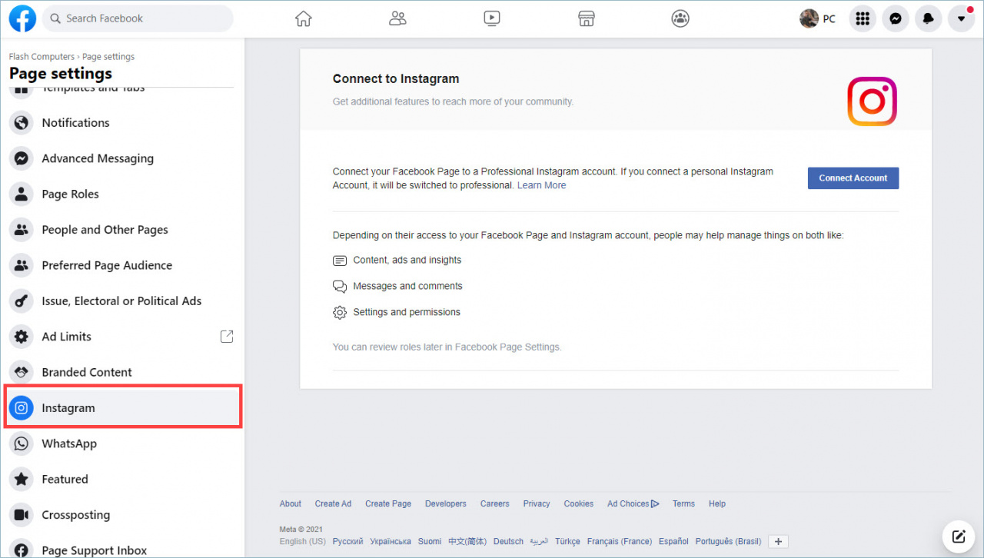Switch language to Suomi

click(x=430, y=542)
